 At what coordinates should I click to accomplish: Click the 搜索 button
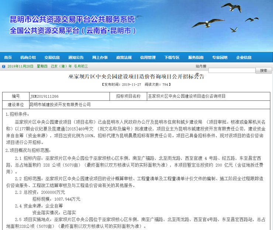click(263, 70)
